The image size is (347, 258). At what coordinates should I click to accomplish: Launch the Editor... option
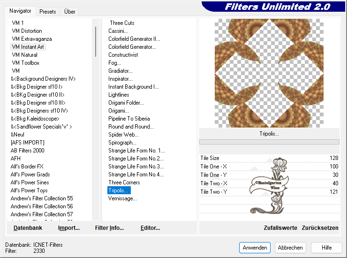pos(150,228)
